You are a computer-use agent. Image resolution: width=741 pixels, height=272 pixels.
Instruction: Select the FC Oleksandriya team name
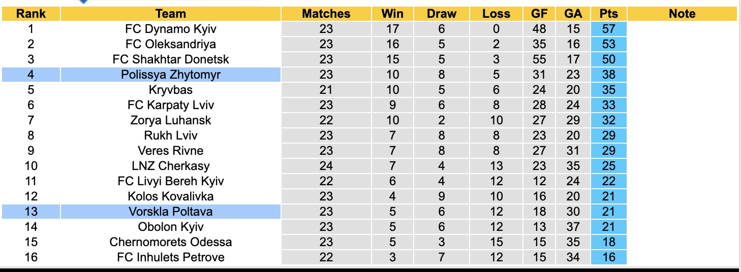coord(171,44)
